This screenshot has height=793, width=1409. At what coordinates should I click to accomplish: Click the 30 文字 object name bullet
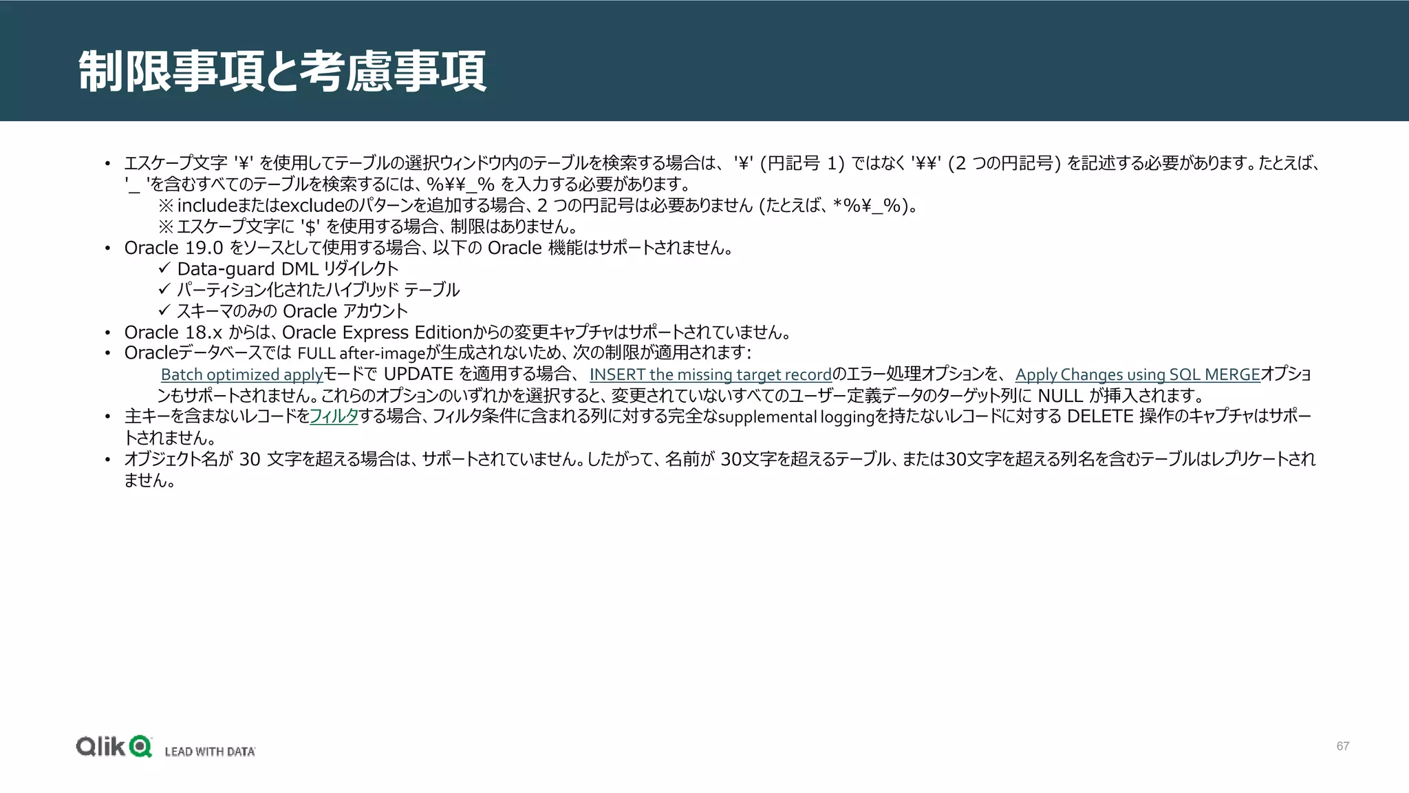[x=720, y=469]
